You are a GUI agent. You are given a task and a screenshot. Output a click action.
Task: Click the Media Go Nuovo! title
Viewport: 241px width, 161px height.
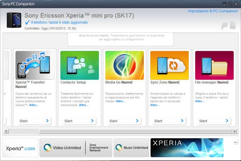[x=119, y=83]
